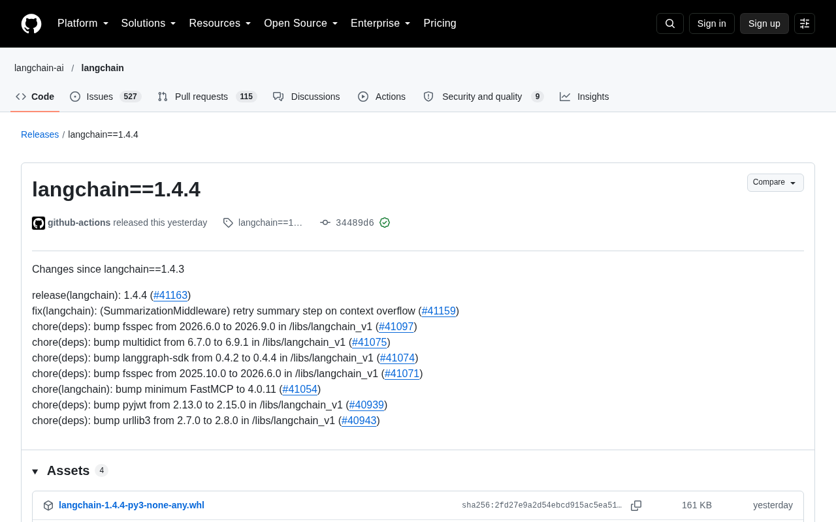Open the Insights tab
836x522 pixels.
click(585, 97)
